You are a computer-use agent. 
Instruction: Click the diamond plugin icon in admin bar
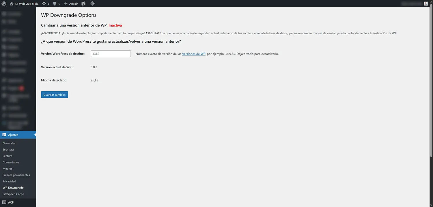[93, 3]
